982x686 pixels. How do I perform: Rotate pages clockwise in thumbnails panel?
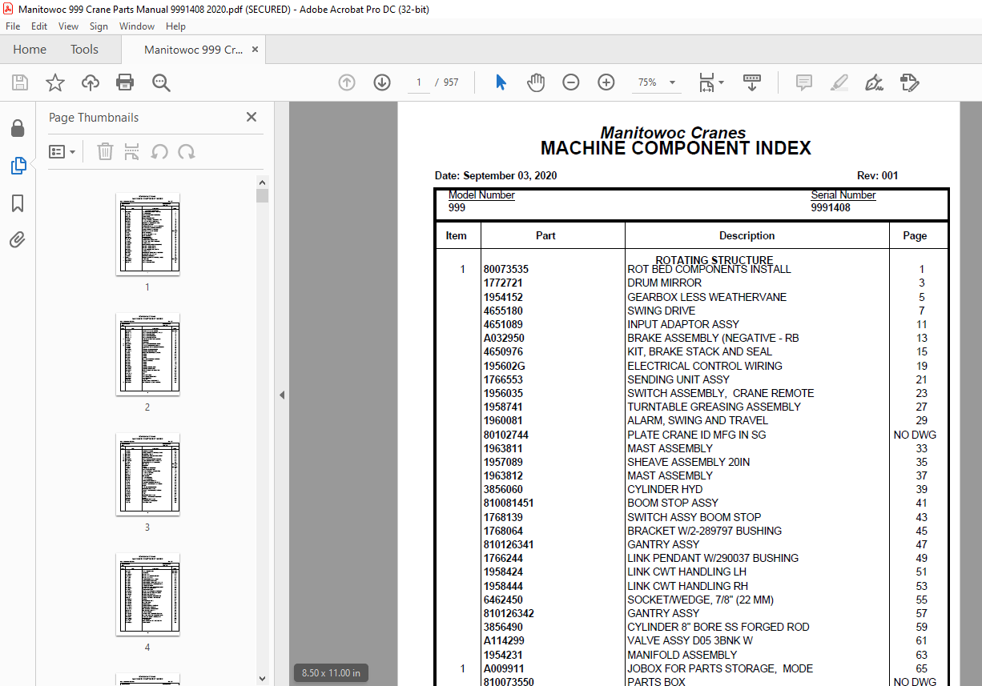click(x=187, y=151)
